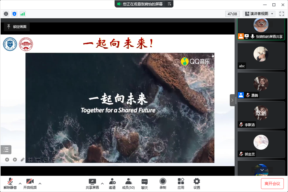Collapse the participant video sidebar

click(232, 100)
